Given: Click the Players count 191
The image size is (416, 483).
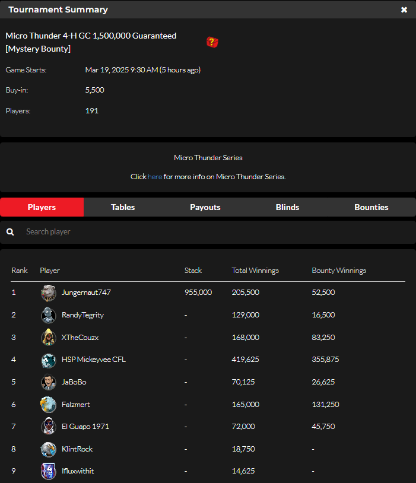Looking at the screenshot, I should [x=92, y=111].
